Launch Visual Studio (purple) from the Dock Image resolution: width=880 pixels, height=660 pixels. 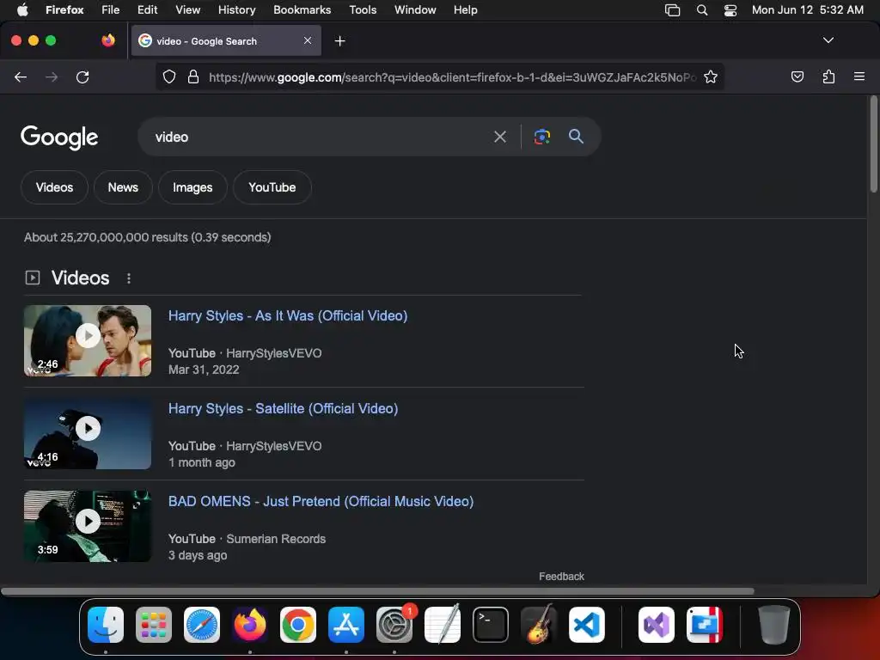coord(657,625)
